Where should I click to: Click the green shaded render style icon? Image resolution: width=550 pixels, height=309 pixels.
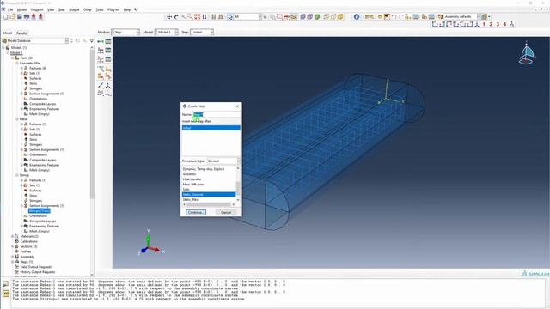[317, 16]
